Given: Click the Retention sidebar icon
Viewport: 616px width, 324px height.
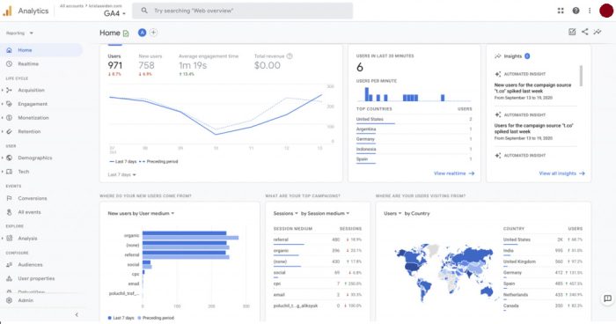Looking at the screenshot, I should pyautogui.click(x=10, y=131).
